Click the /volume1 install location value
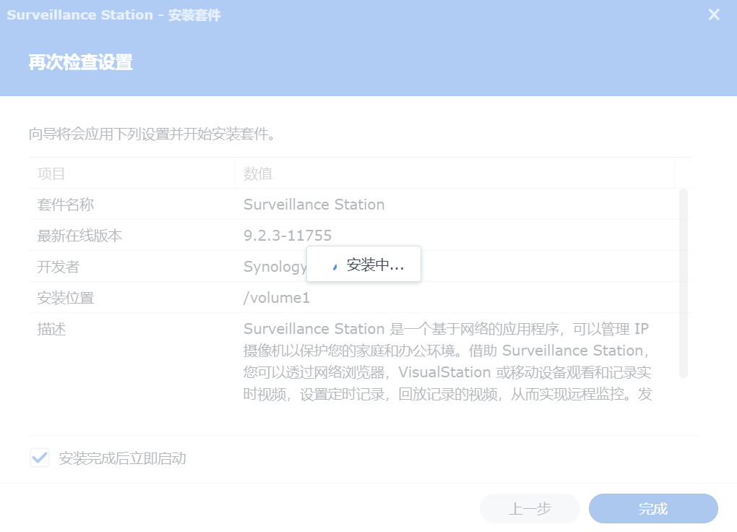This screenshot has width=737, height=532. [277, 298]
